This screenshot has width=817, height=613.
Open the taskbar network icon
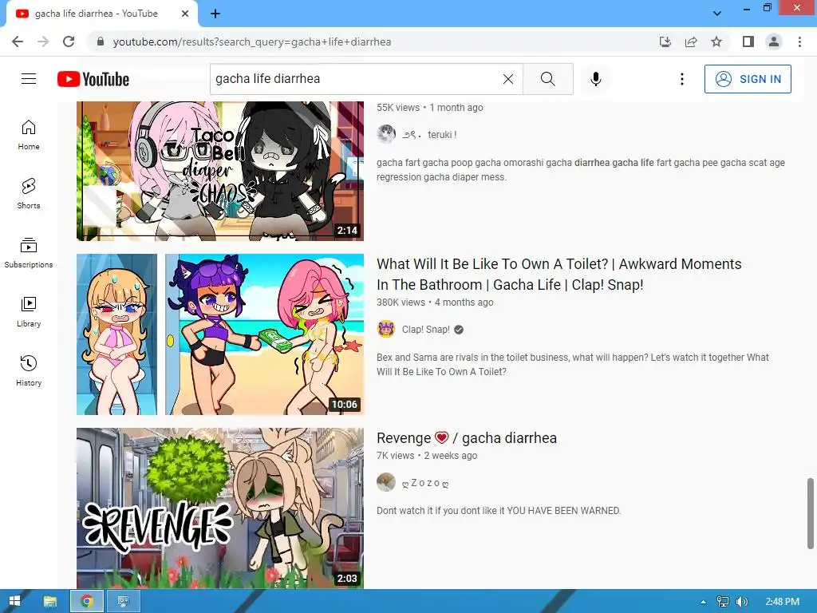coord(723,602)
